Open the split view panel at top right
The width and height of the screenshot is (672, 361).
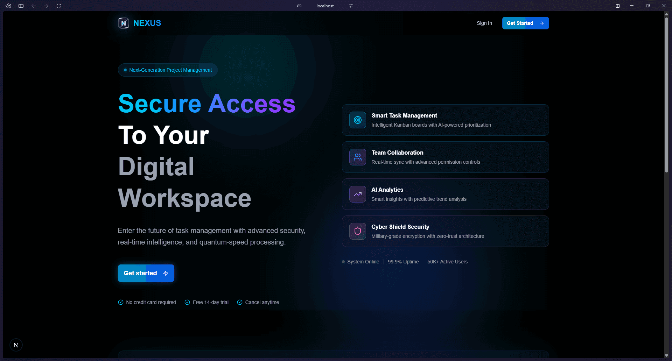coord(618,6)
